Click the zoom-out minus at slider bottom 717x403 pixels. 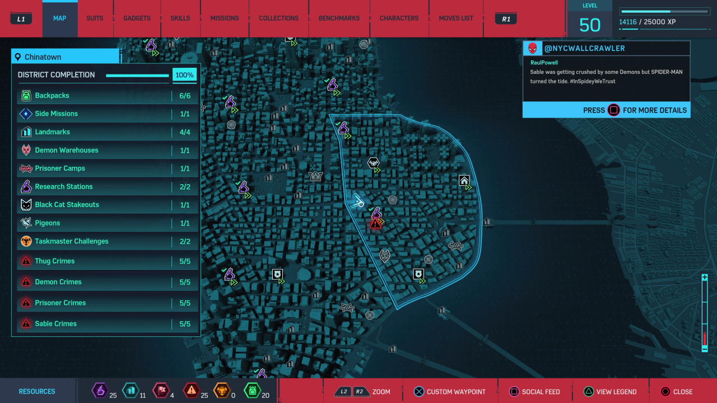705,348
